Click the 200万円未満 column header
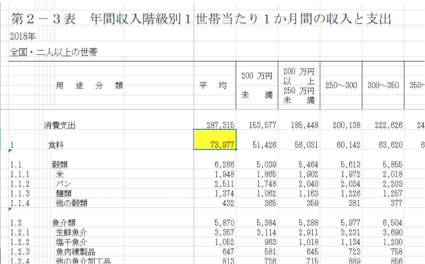Viewport: 425px width, 264px height. pyautogui.click(x=257, y=86)
